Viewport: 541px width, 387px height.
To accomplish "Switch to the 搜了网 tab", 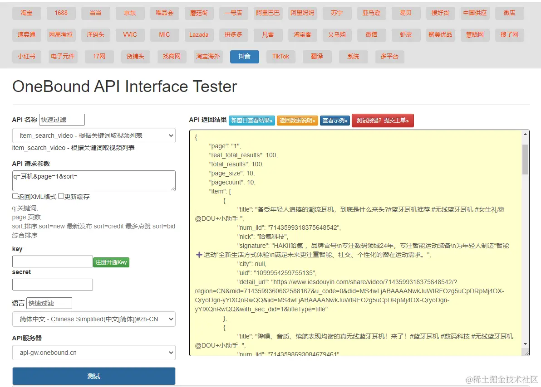I will 510,35.
